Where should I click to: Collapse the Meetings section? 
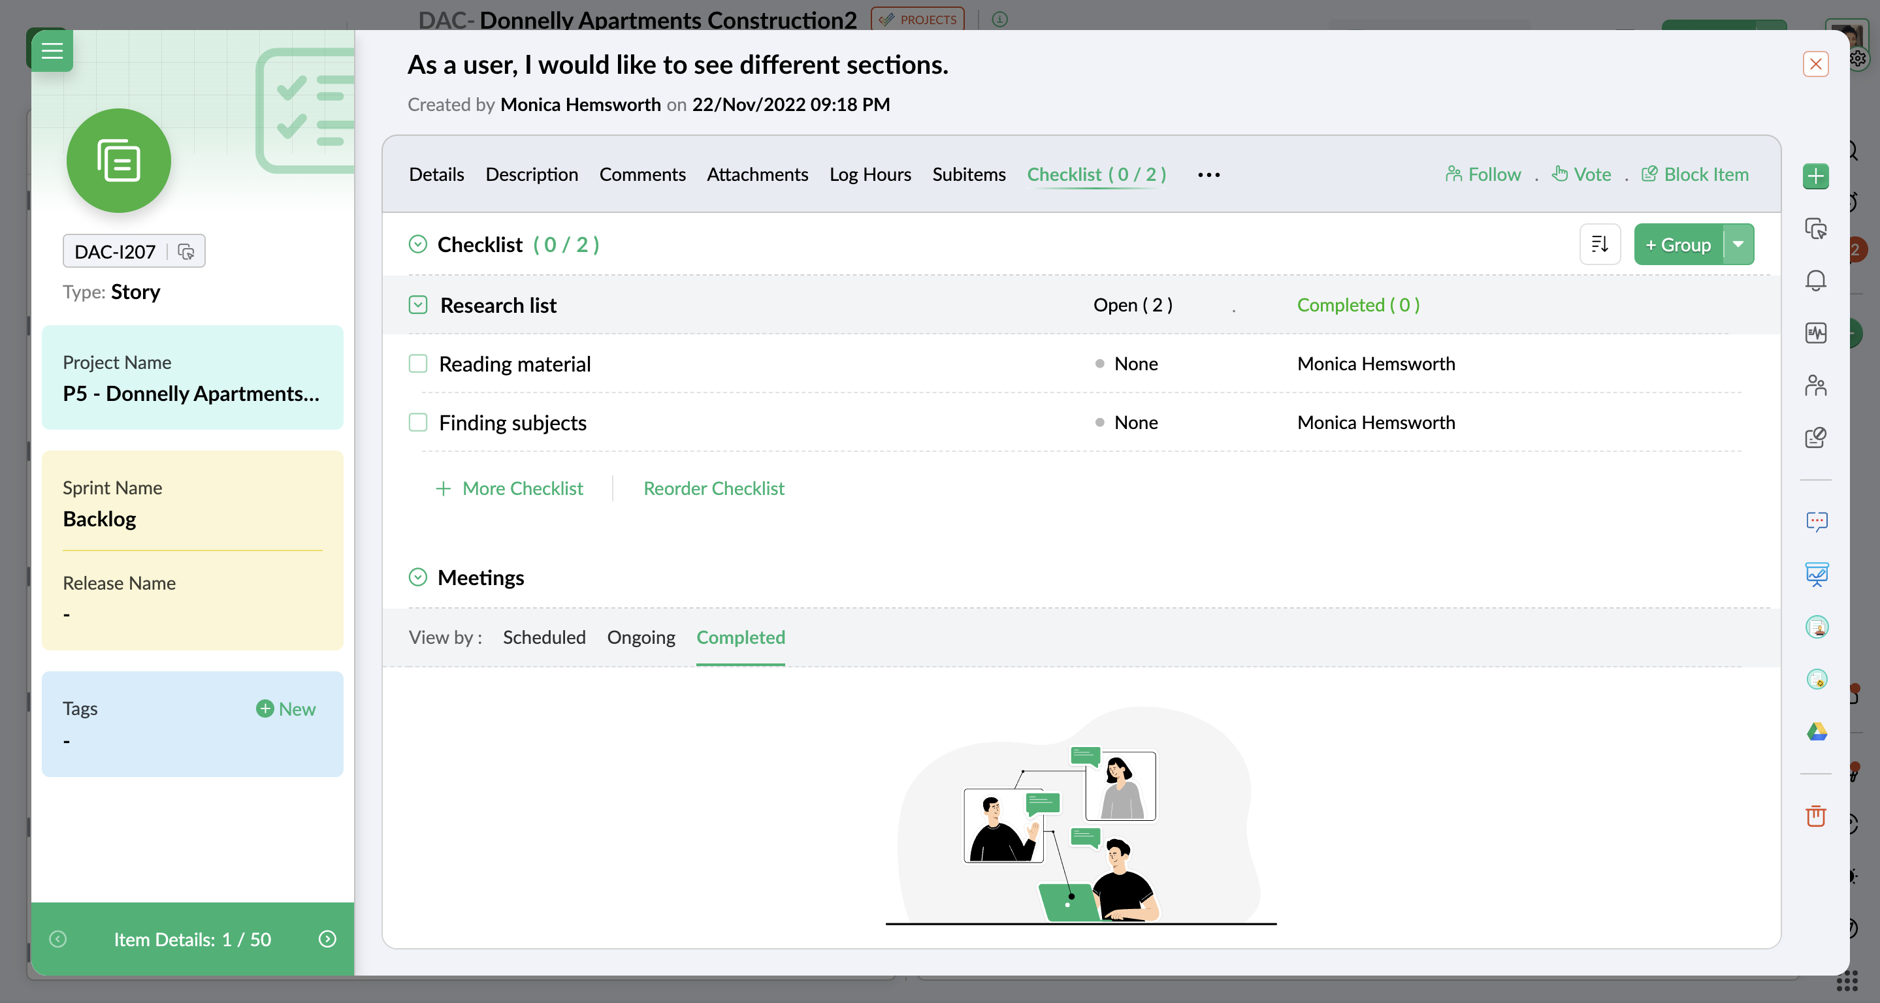[417, 577]
